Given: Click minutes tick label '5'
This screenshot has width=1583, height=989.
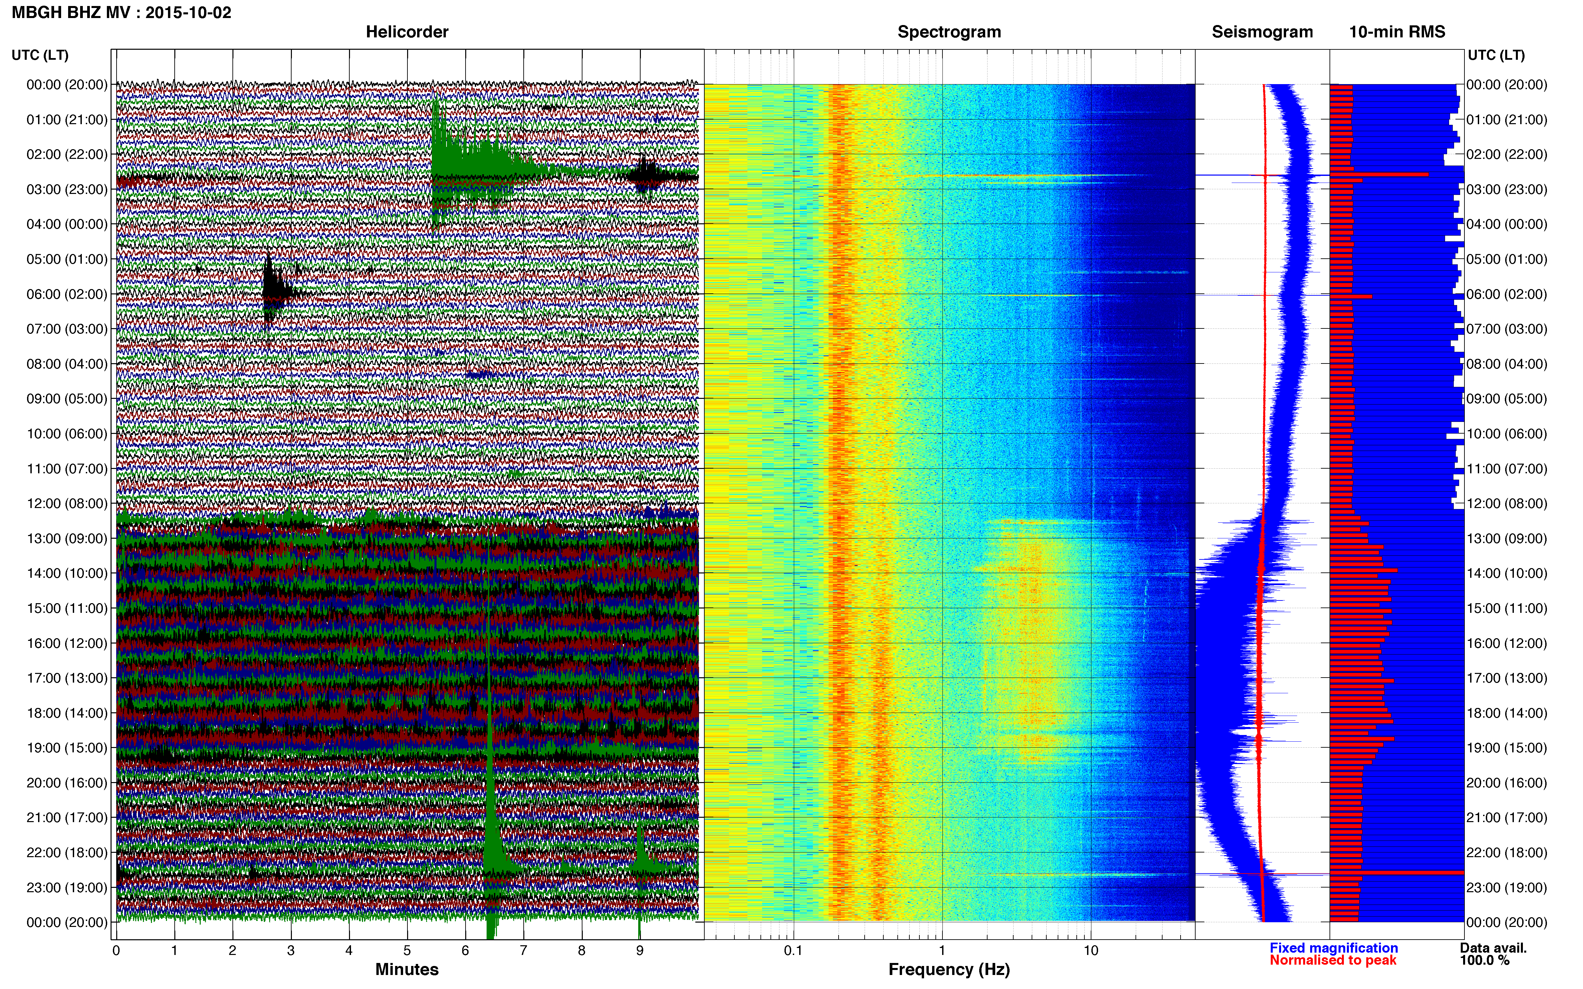Looking at the screenshot, I should 407,950.
